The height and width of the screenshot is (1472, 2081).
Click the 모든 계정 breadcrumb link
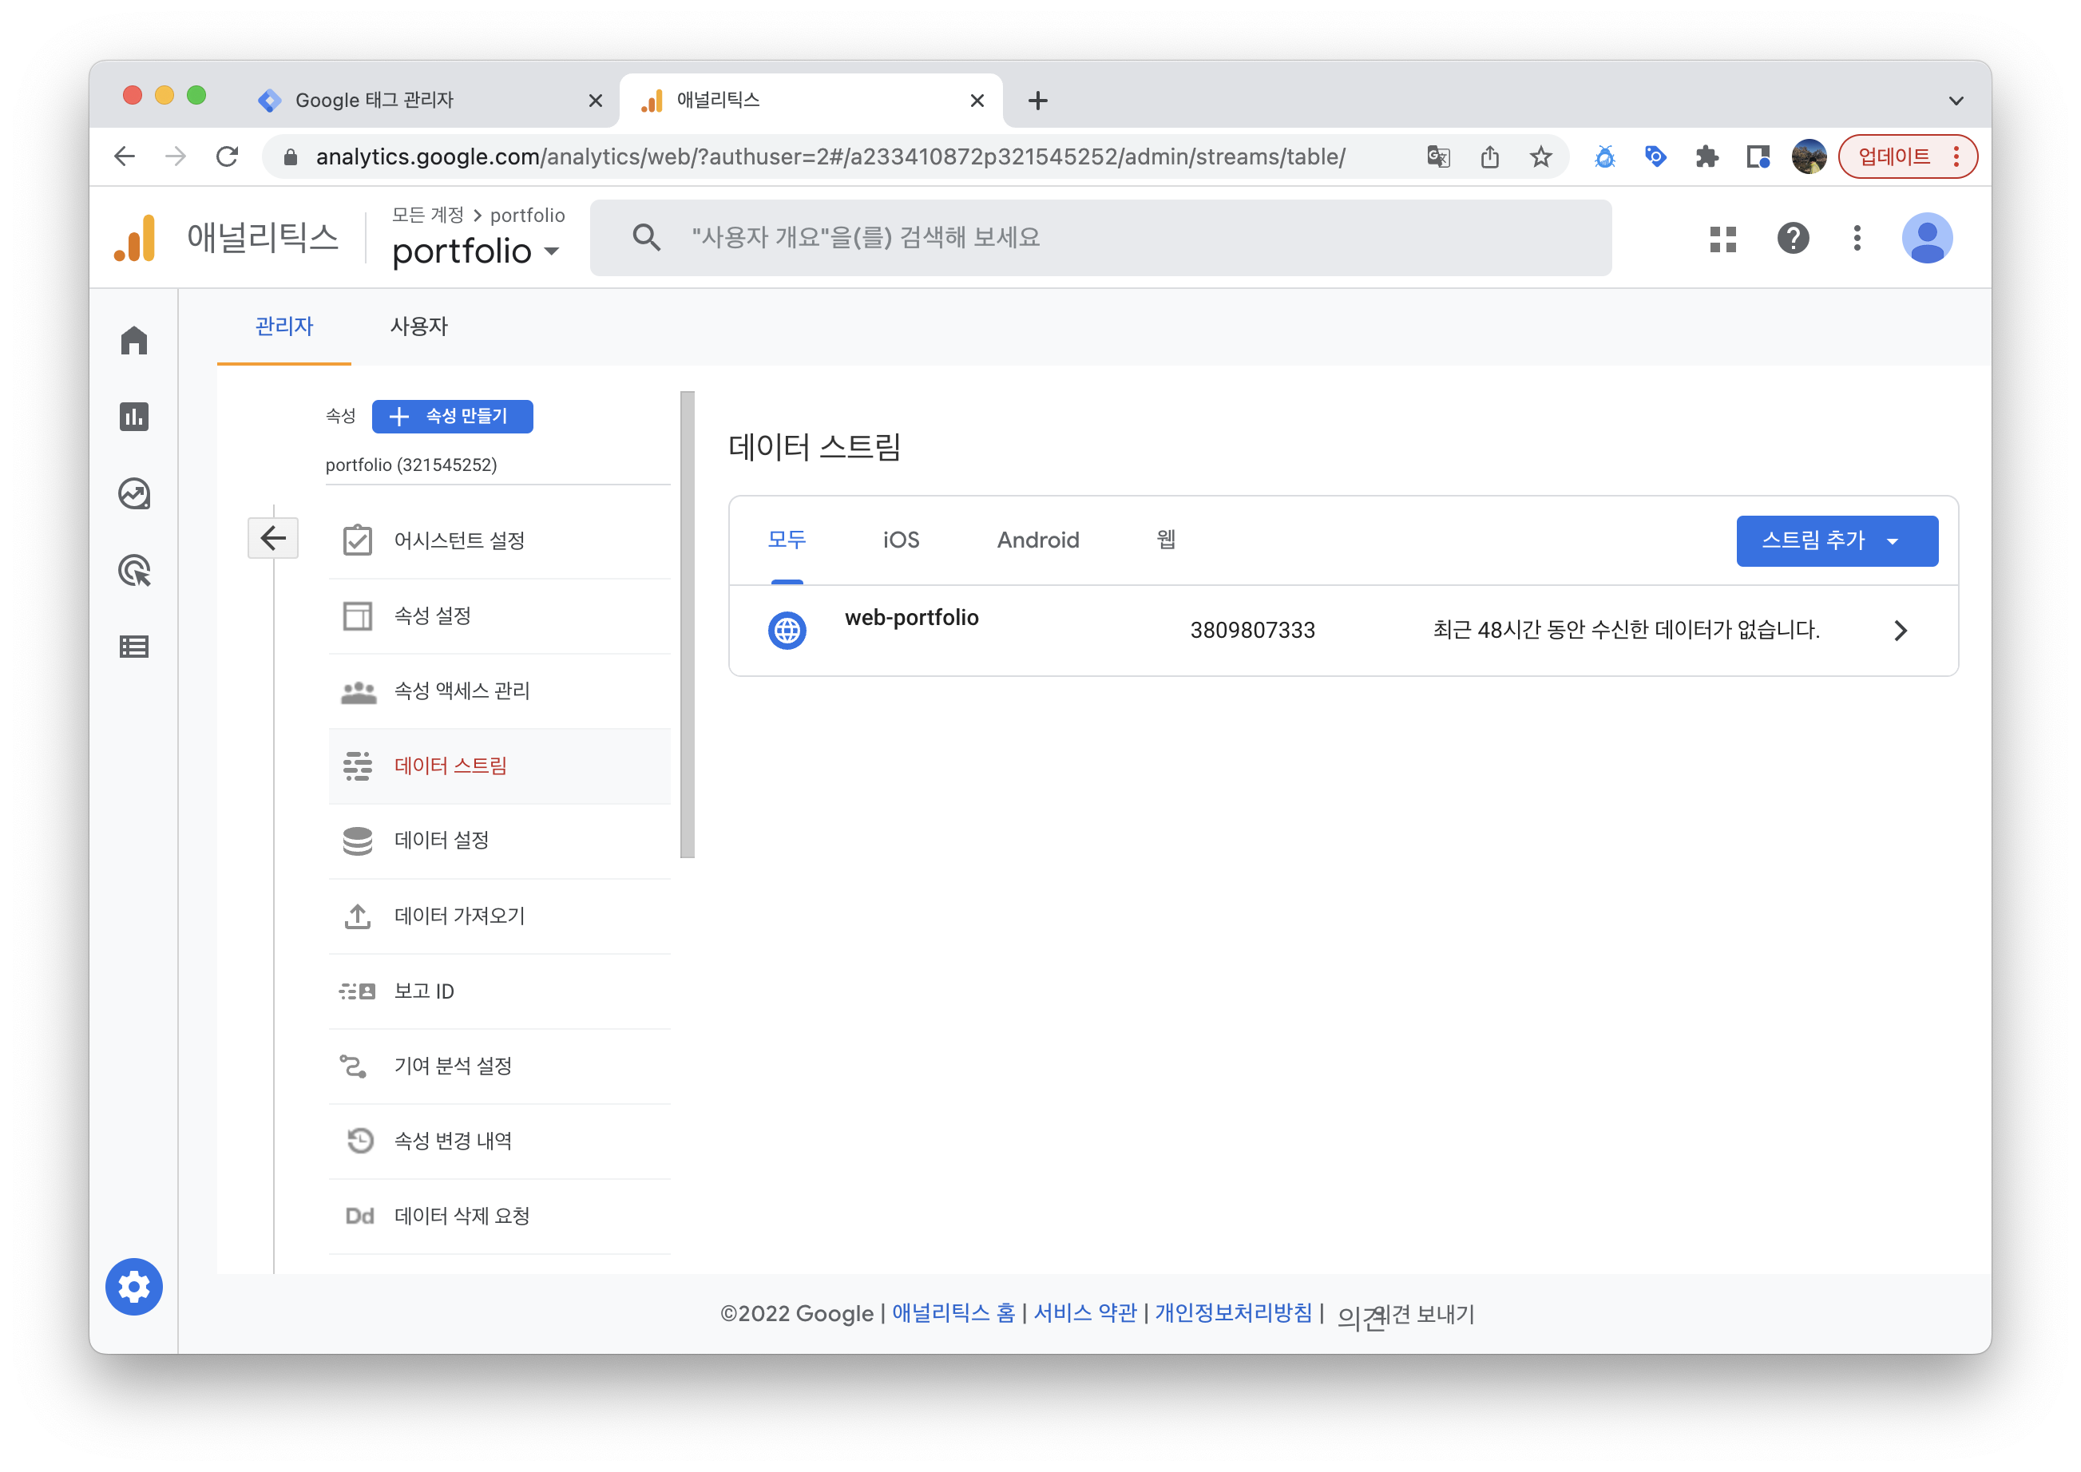(427, 215)
